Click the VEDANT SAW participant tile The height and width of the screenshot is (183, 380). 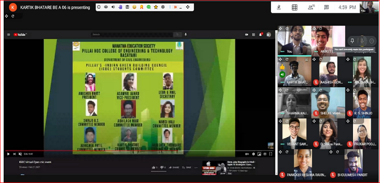(x=294, y=133)
